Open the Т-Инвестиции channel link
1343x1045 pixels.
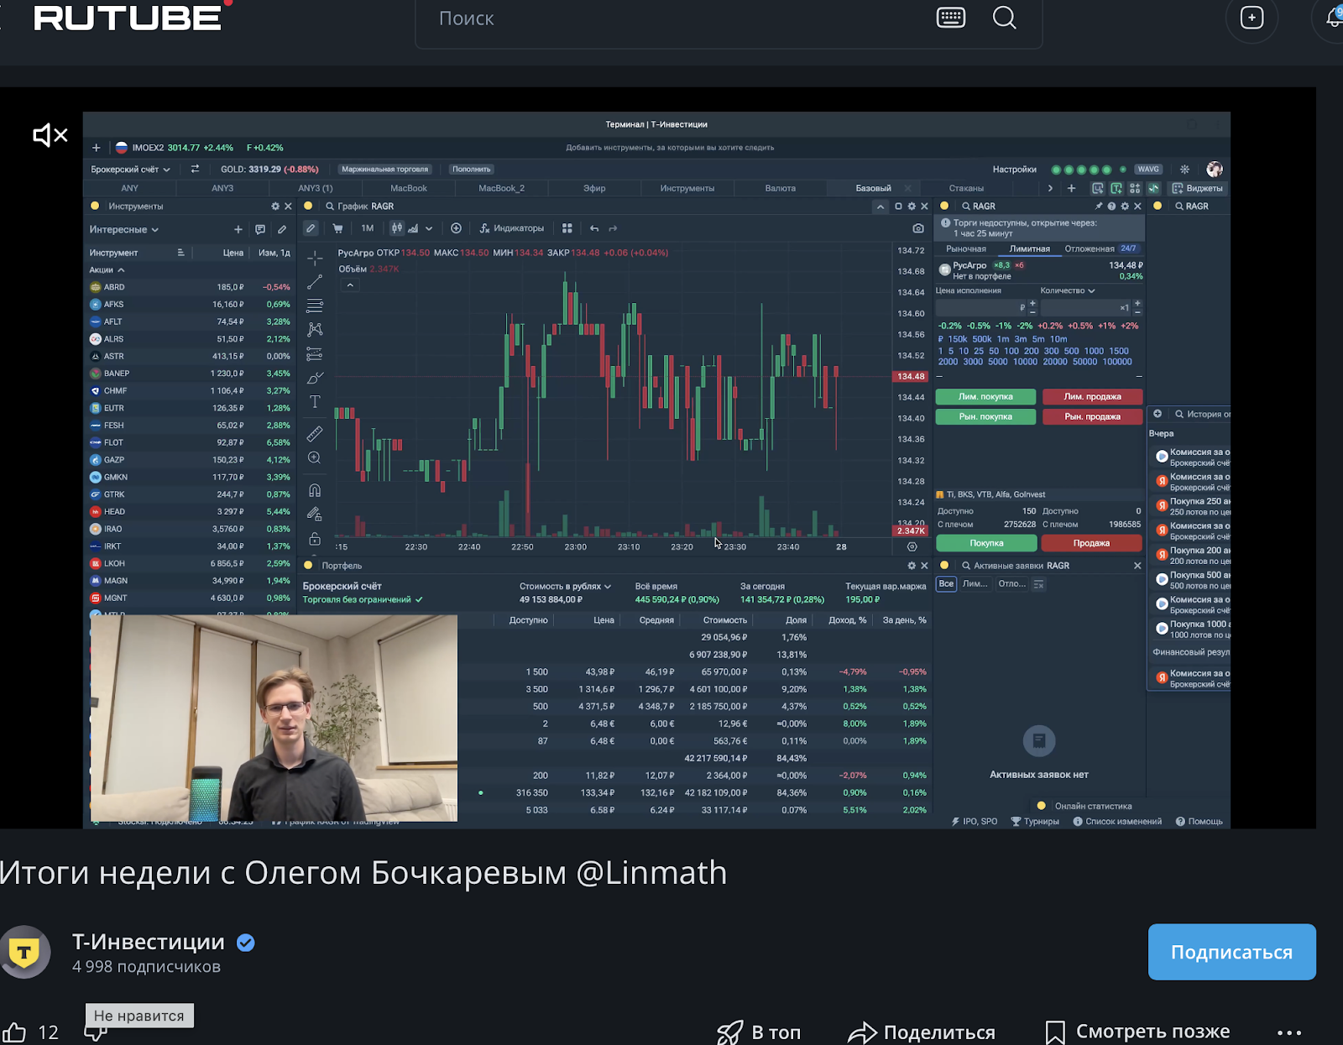(x=148, y=942)
